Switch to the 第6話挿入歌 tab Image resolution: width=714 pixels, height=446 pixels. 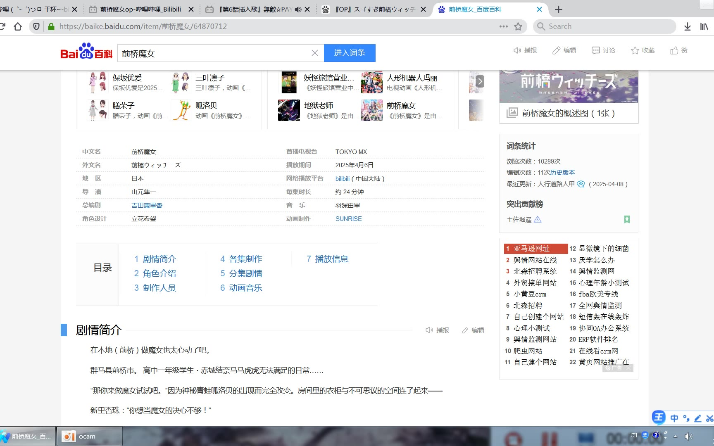255,9
